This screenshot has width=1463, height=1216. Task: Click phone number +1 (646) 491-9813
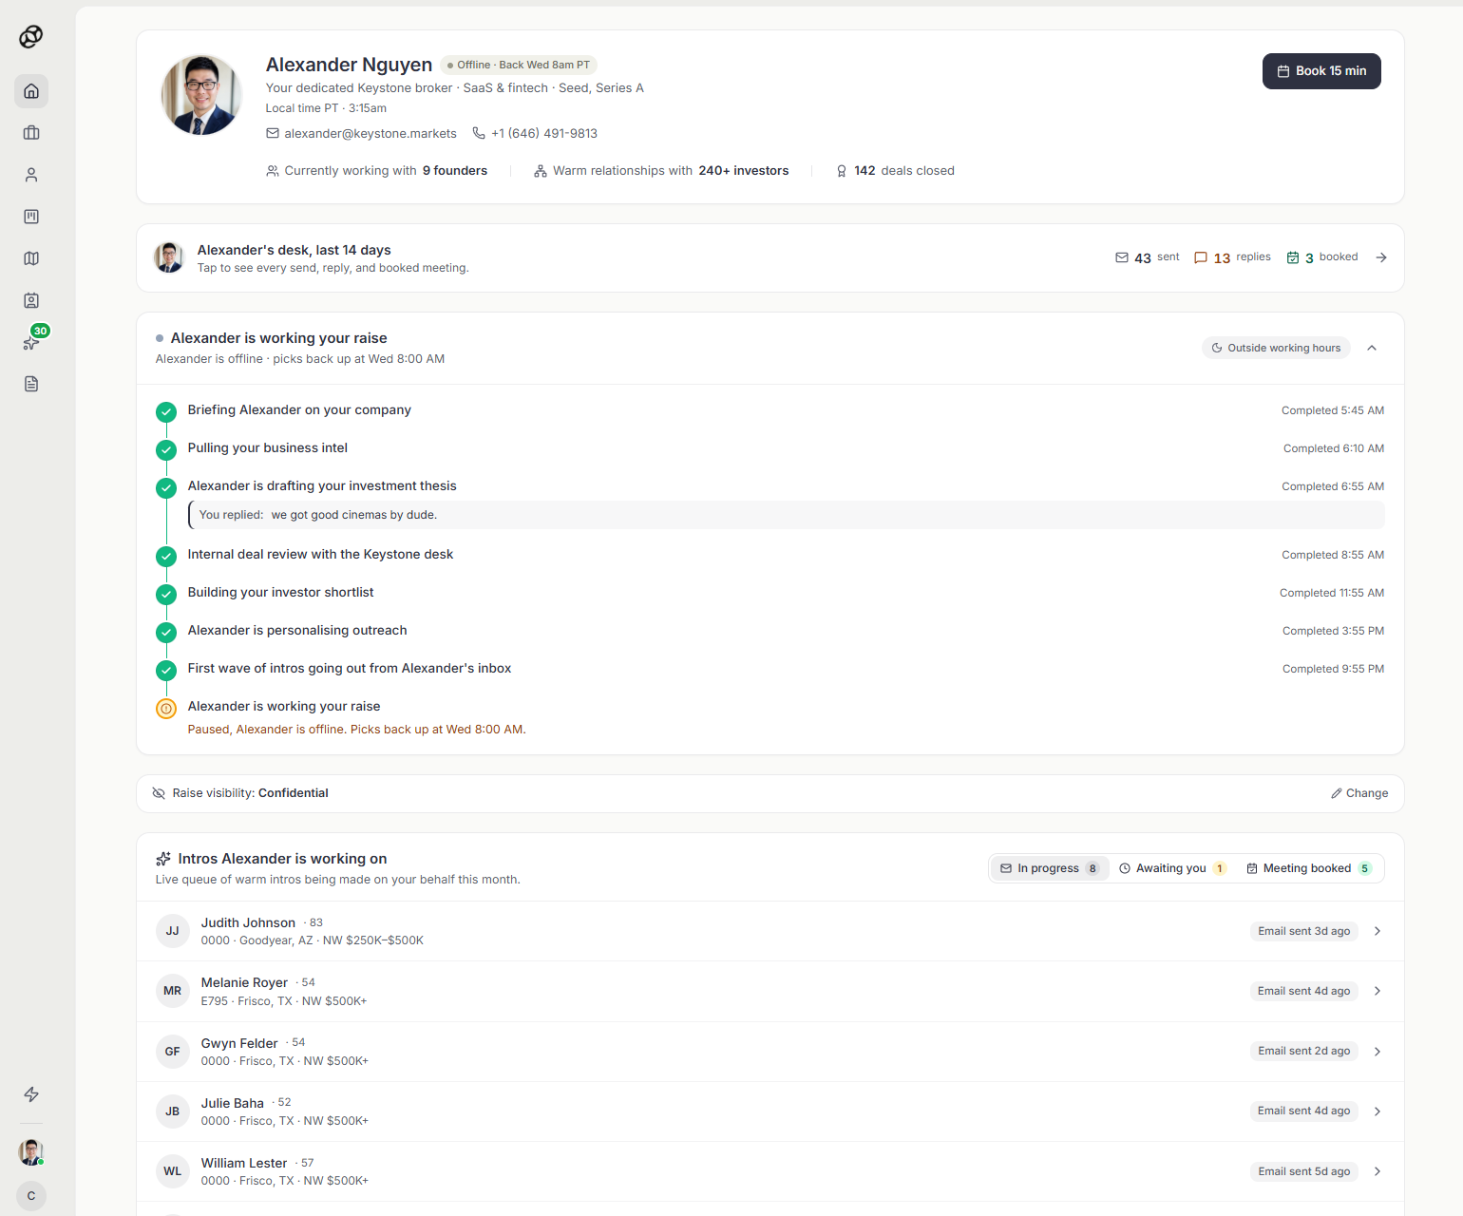tap(535, 134)
